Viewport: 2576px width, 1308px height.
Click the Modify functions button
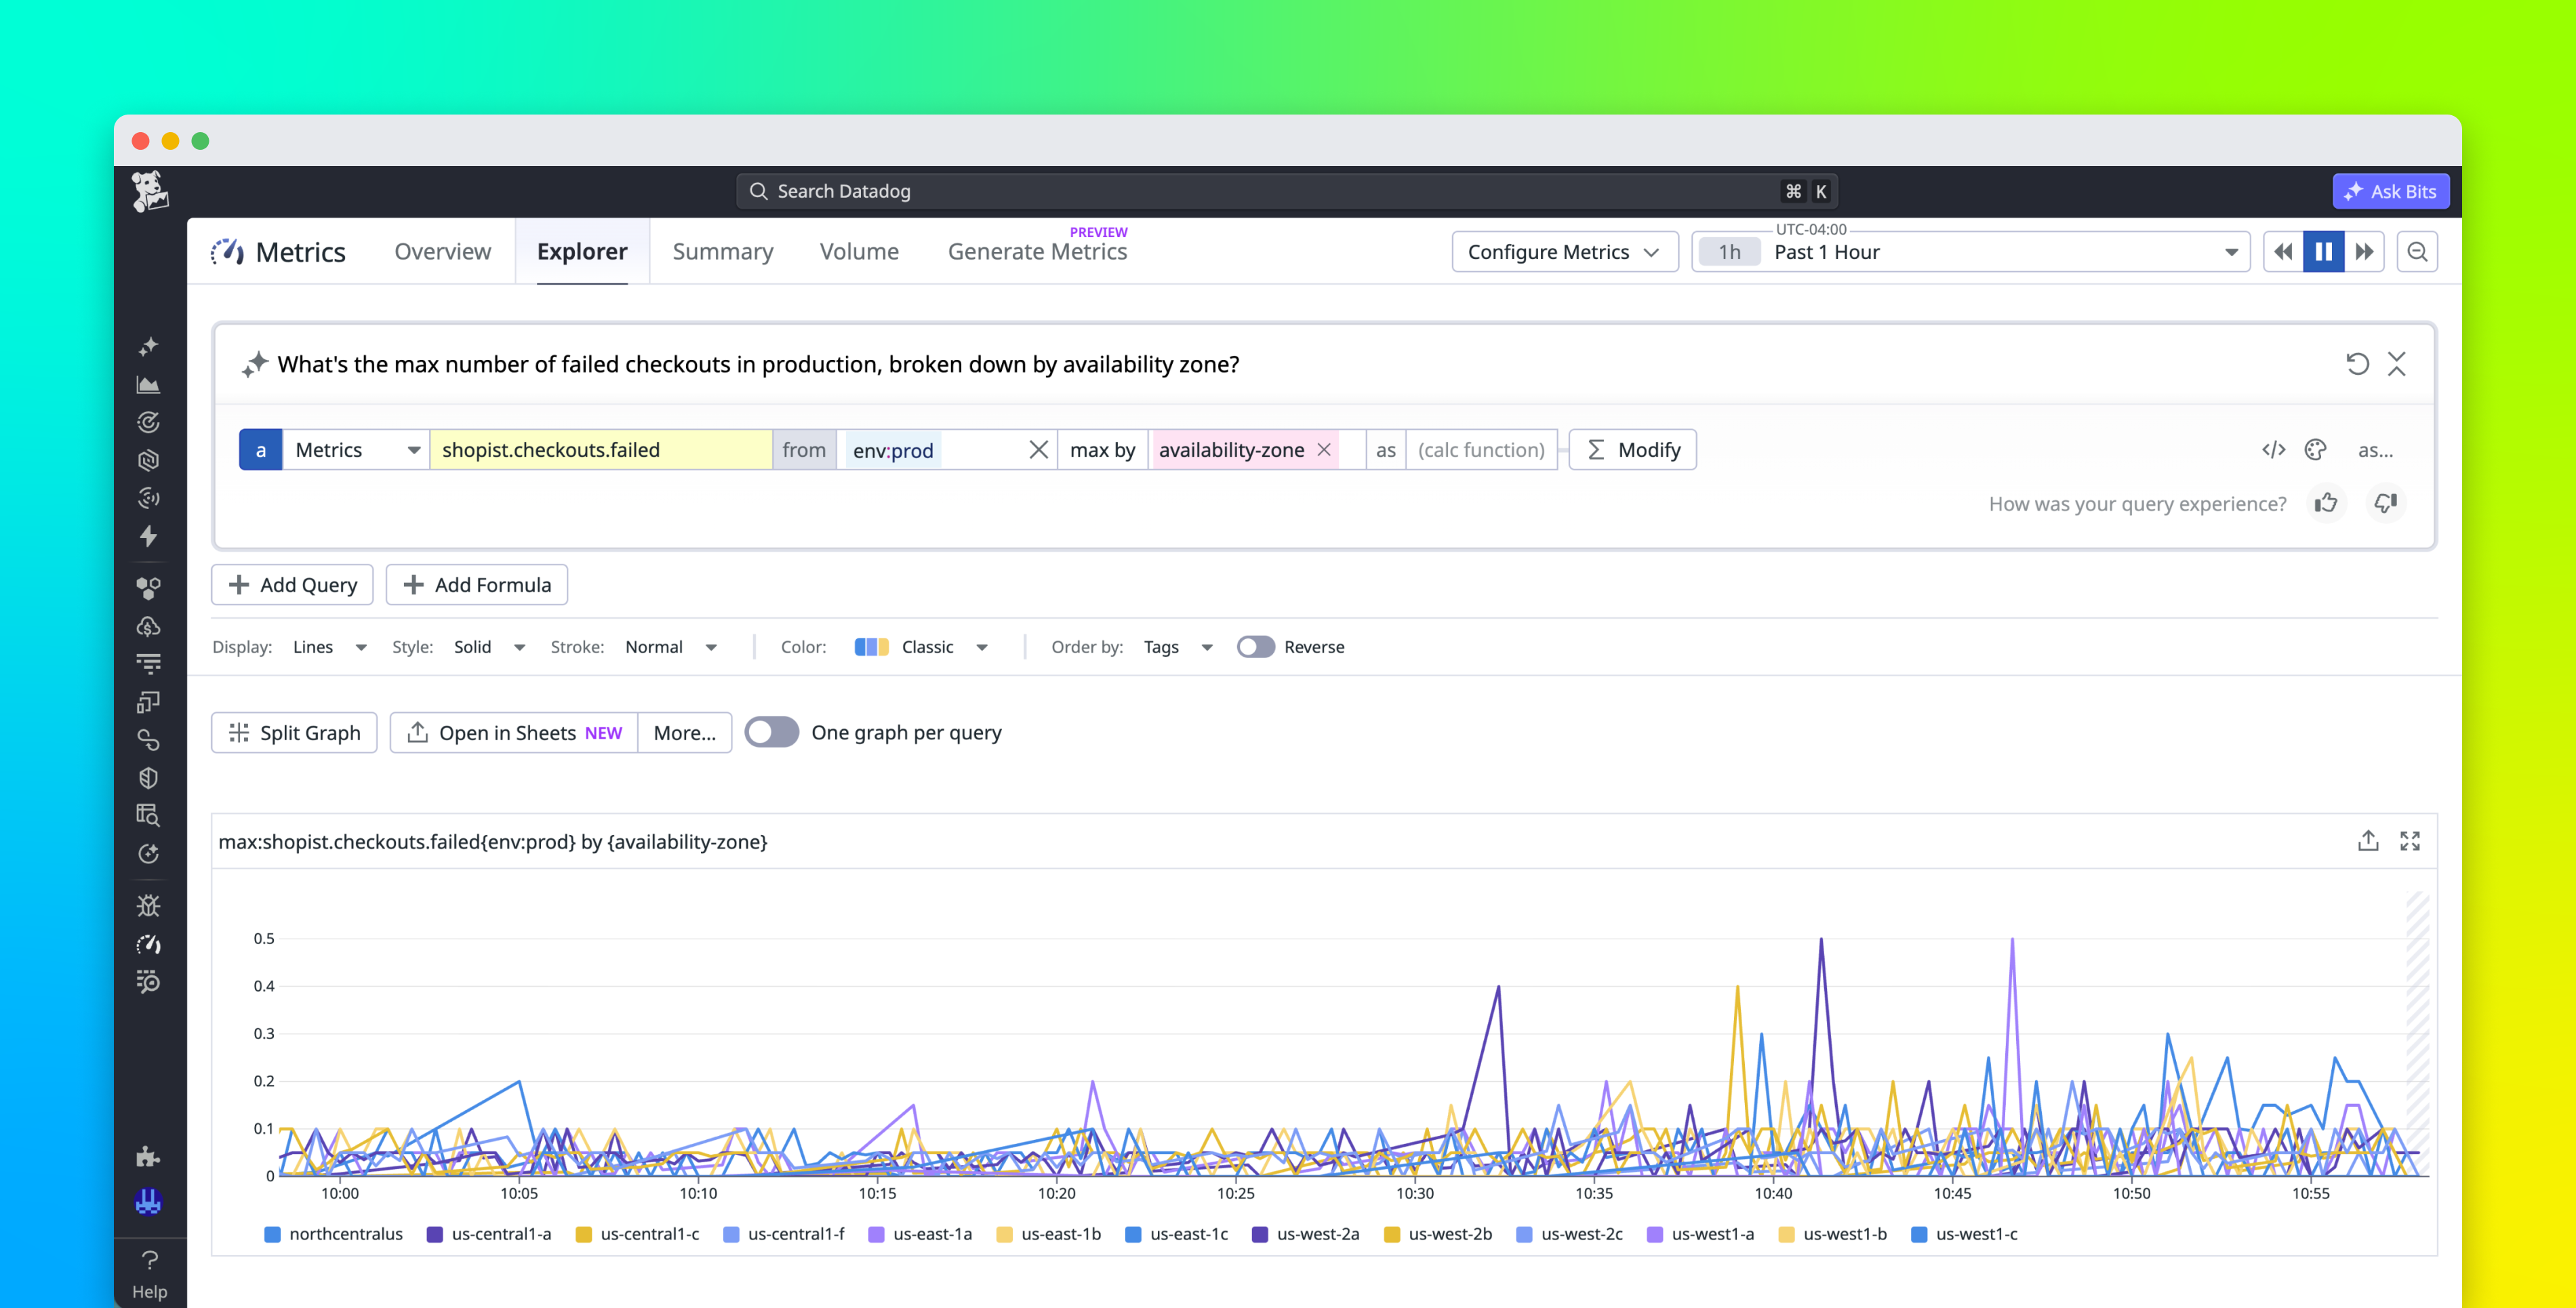coord(1633,450)
